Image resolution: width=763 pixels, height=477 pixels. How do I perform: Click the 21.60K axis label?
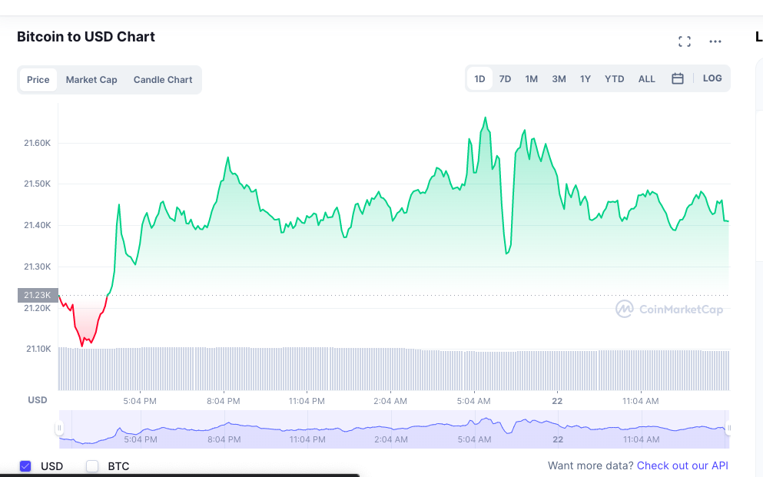coord(38,143)
